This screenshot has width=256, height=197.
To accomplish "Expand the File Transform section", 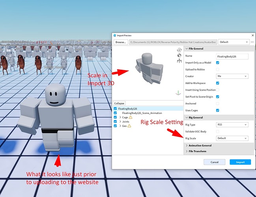I will [187, 151].
